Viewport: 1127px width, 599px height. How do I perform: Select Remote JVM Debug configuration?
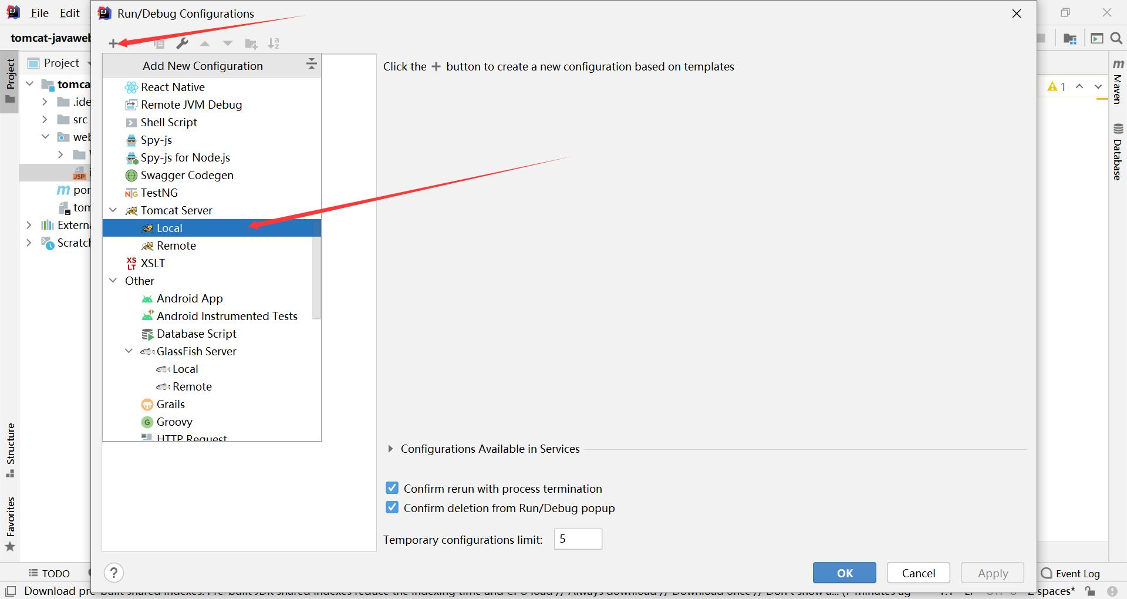212,105
